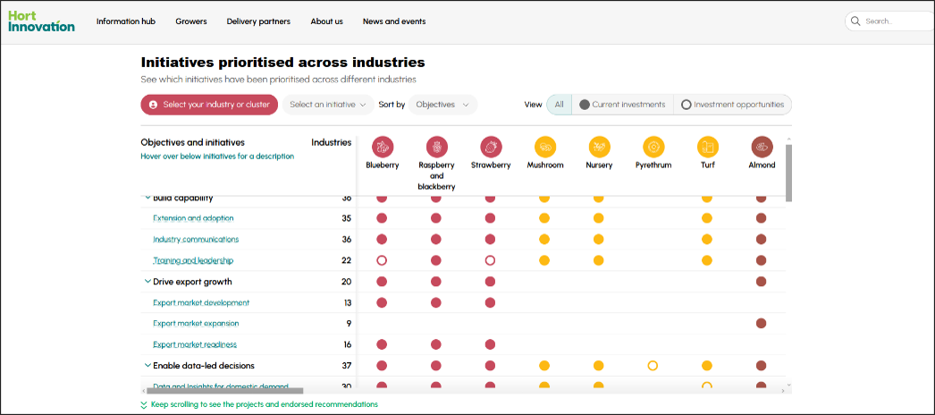Click the table's horizontal scrollbar thumb
935x415 pixels.
click(224, 391)
